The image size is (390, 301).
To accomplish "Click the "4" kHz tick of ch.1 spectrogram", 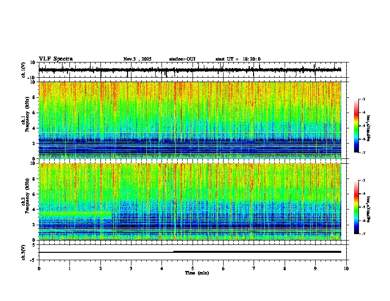I will [x=34, y=128].
